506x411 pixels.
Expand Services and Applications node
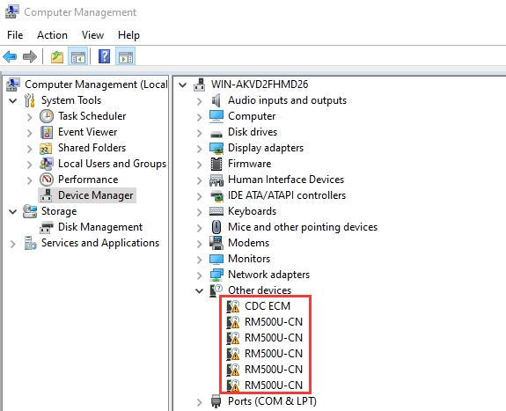coord(13,244)
